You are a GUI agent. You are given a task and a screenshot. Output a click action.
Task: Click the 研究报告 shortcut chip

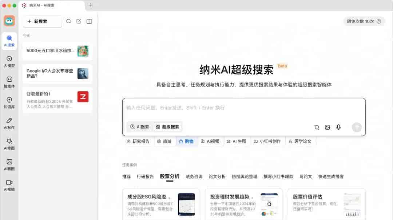point(138,141)
